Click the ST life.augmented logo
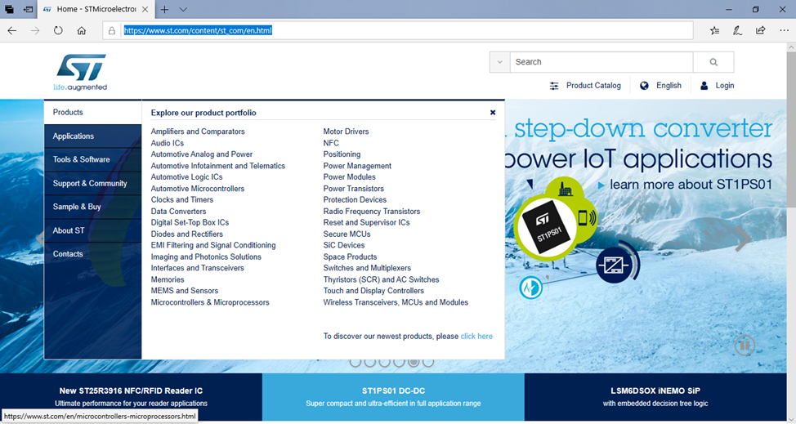Image resolution: width=796 pixels, height=424 pixels. [81, 73]
